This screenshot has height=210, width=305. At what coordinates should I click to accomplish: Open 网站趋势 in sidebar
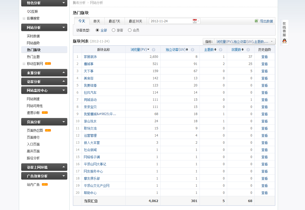33,43
